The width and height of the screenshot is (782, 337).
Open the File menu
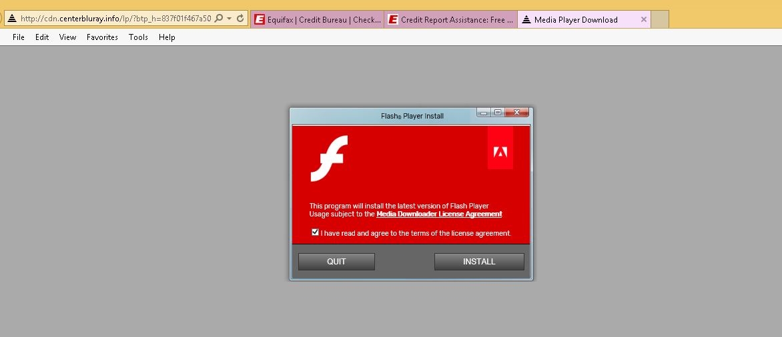coord(19,37)
